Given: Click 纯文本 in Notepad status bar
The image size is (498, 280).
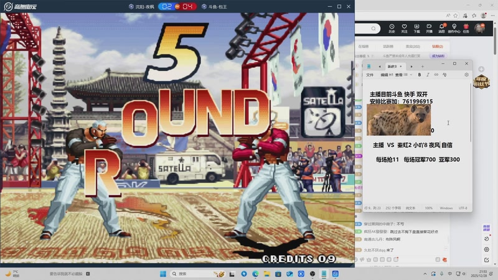Looking at the screenshot, I should point(410,208).
